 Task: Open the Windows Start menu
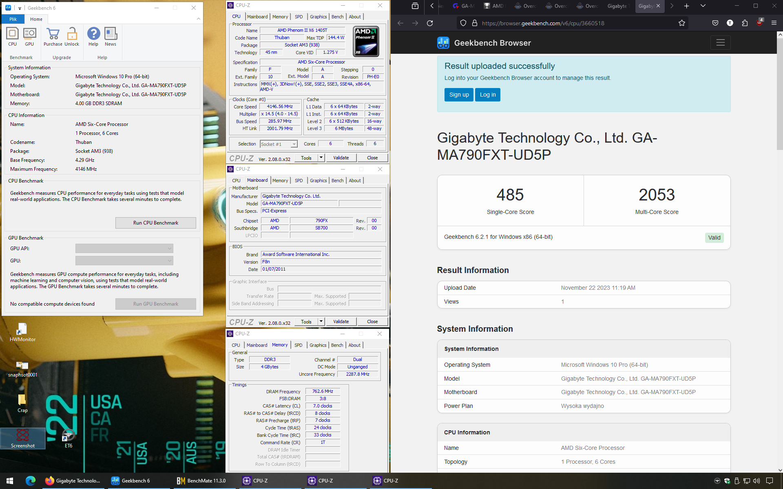10,481
